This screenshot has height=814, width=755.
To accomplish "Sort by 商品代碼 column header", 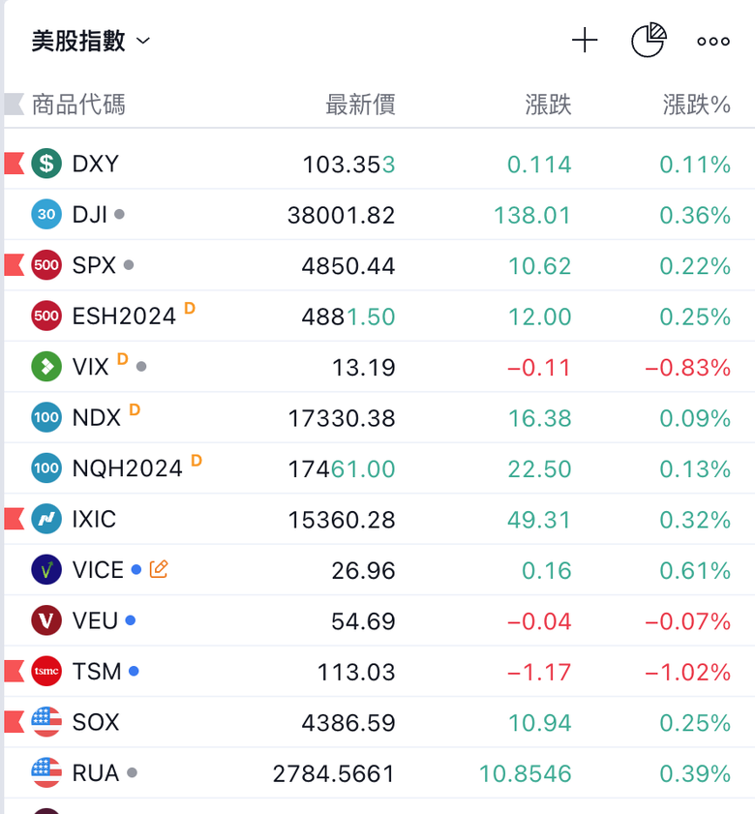I will point(78,105).
